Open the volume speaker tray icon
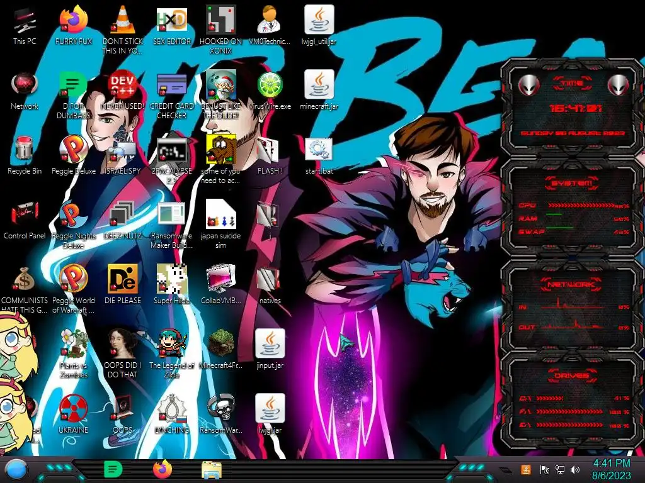Image resolution: width=645 pixels, height=483 pixels. 575,469
